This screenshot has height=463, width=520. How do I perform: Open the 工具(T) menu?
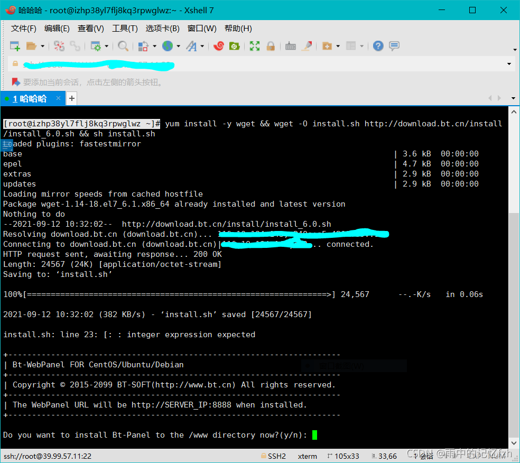click(125, 29)
